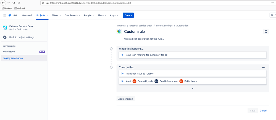Open Projects breadcrumb link
276x120 pixels.
(121, 26)
